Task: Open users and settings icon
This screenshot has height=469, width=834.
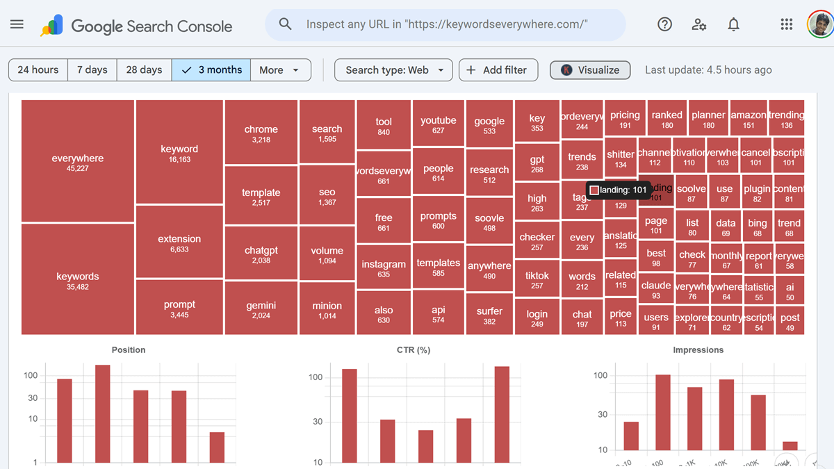Action: [x=699, y=24]
